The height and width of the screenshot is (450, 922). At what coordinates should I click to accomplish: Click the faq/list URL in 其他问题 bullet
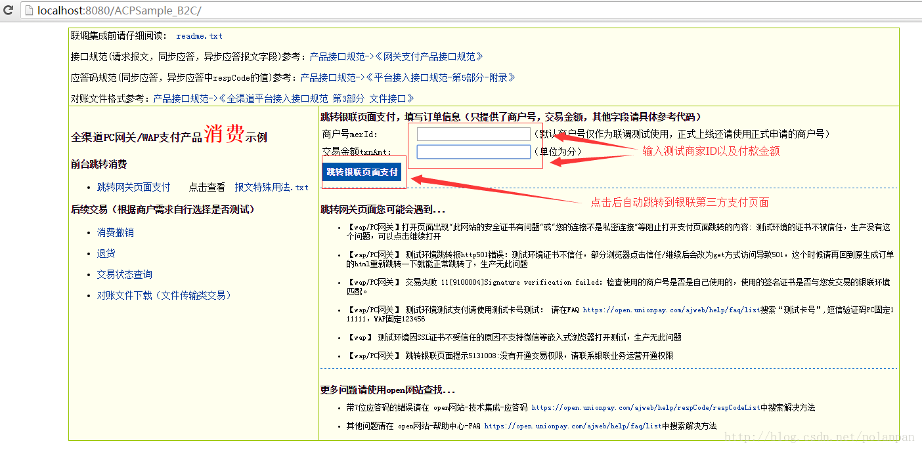point(573,426)
